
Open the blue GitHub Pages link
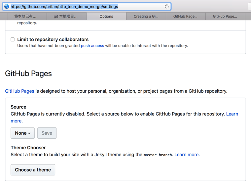(19, 91)
